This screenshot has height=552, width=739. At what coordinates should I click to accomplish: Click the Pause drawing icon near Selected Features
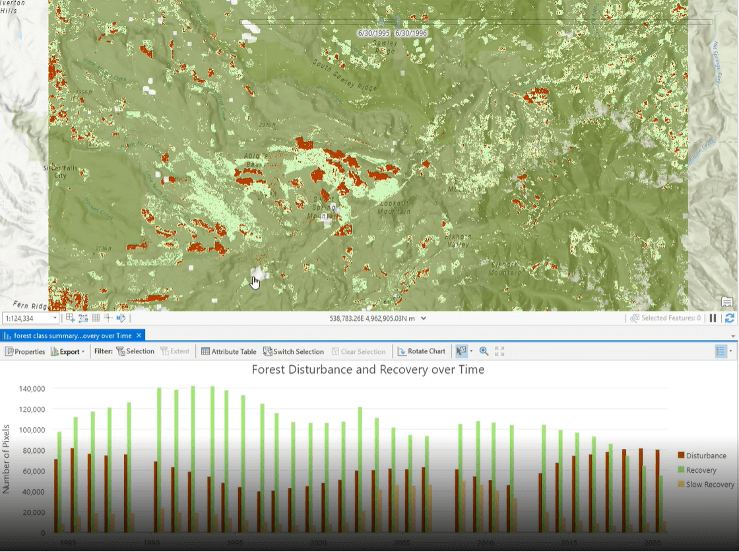point(713,318)
